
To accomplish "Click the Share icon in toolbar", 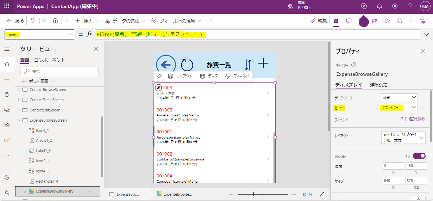I will 375,21.
